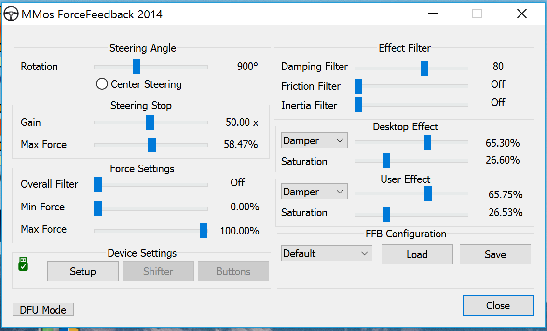Click the 100.00% max force value
Viewport: 547px width, 331px height.
click(x=240, y=231)
